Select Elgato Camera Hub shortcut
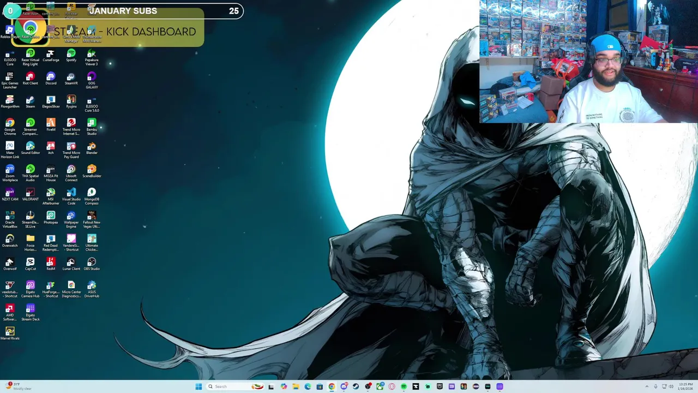This screenshot has width=698, height=393. (30, 289)
